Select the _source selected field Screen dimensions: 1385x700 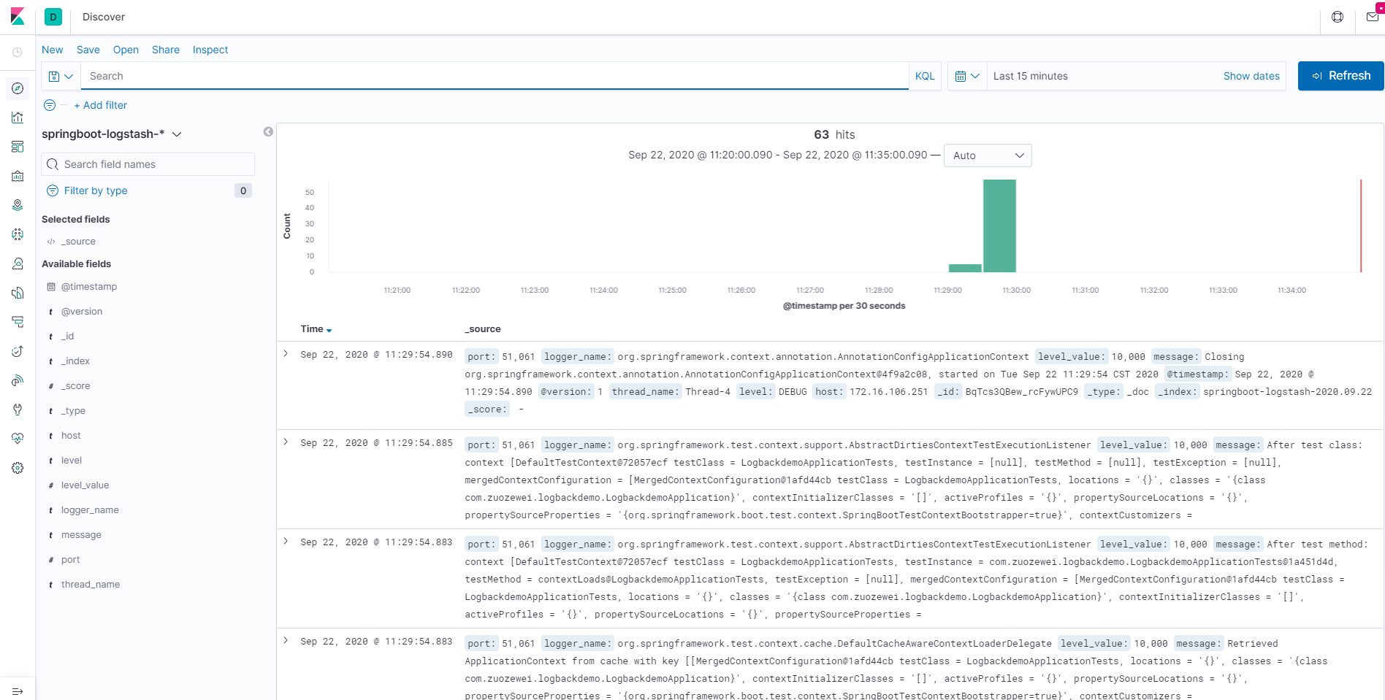coord(78,242)
